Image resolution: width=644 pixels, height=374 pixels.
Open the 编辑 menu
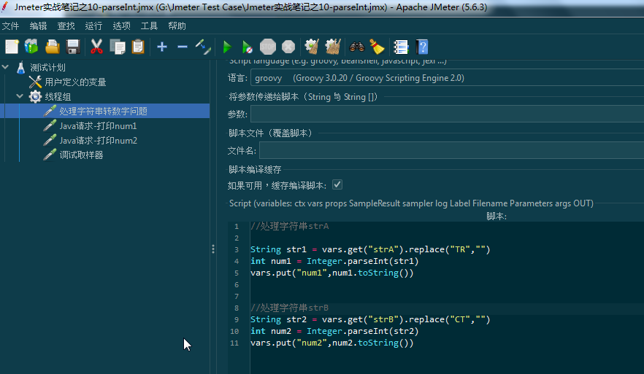point(38,26)
